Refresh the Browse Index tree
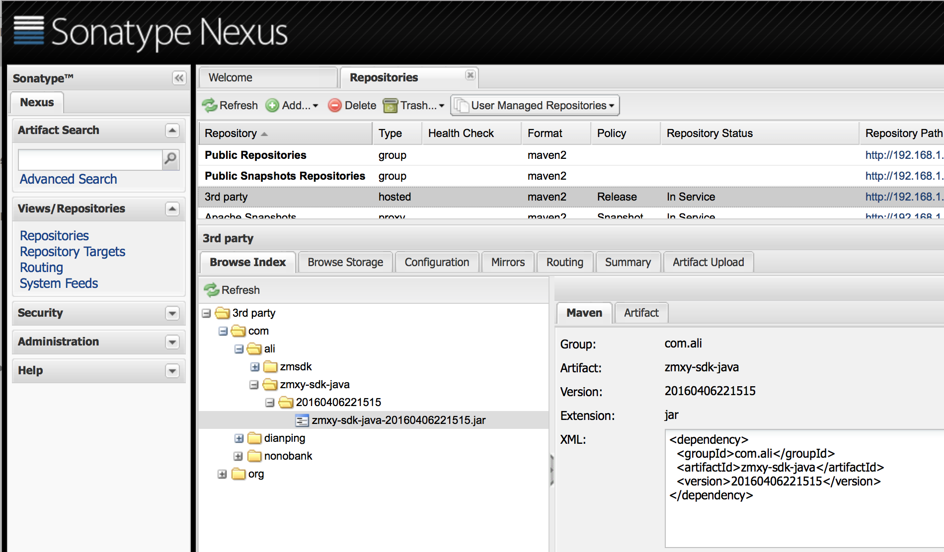 point(232,290)
